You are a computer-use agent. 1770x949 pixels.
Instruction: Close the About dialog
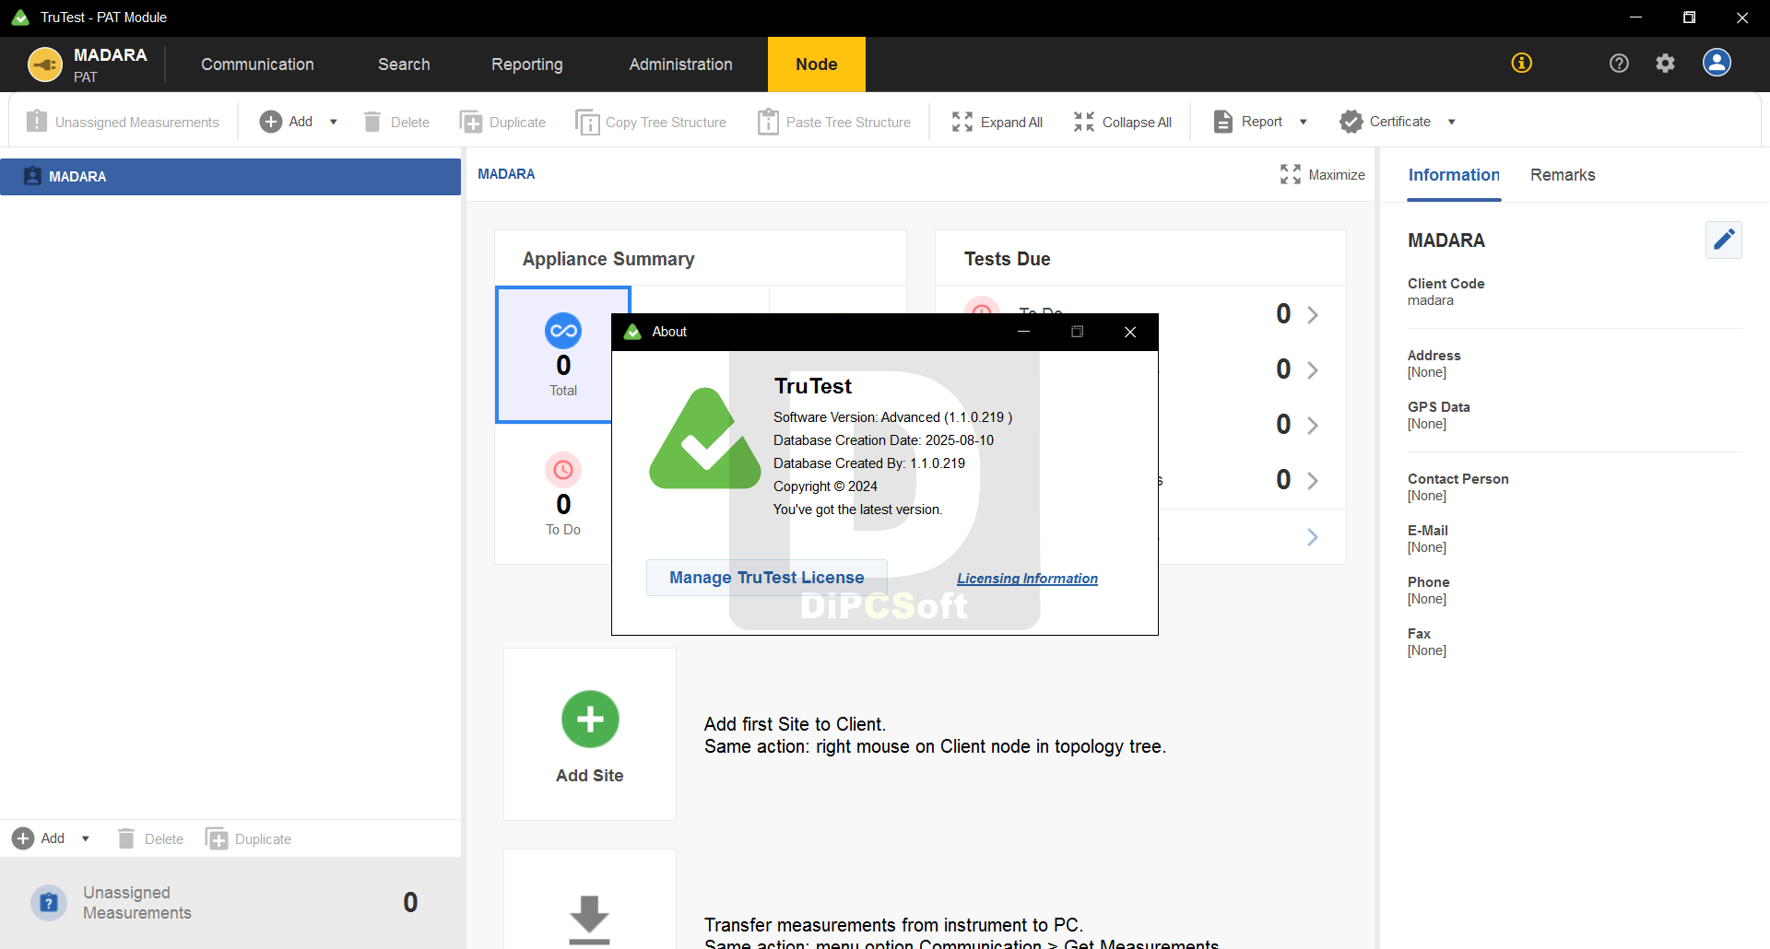coord(1130,332)
